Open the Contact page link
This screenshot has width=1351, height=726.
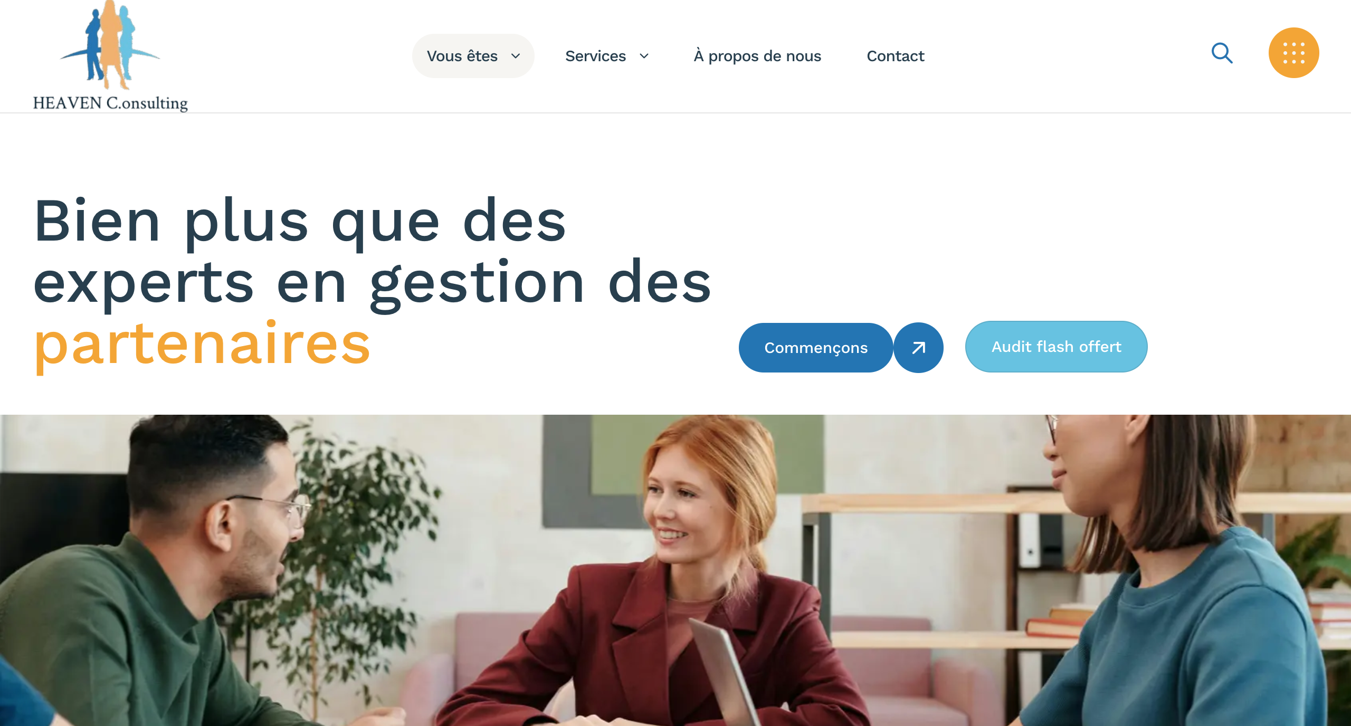coord(896,56)
